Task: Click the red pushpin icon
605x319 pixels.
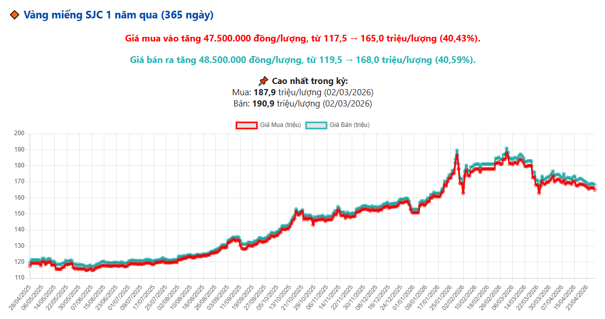Action: click(263, 81)
